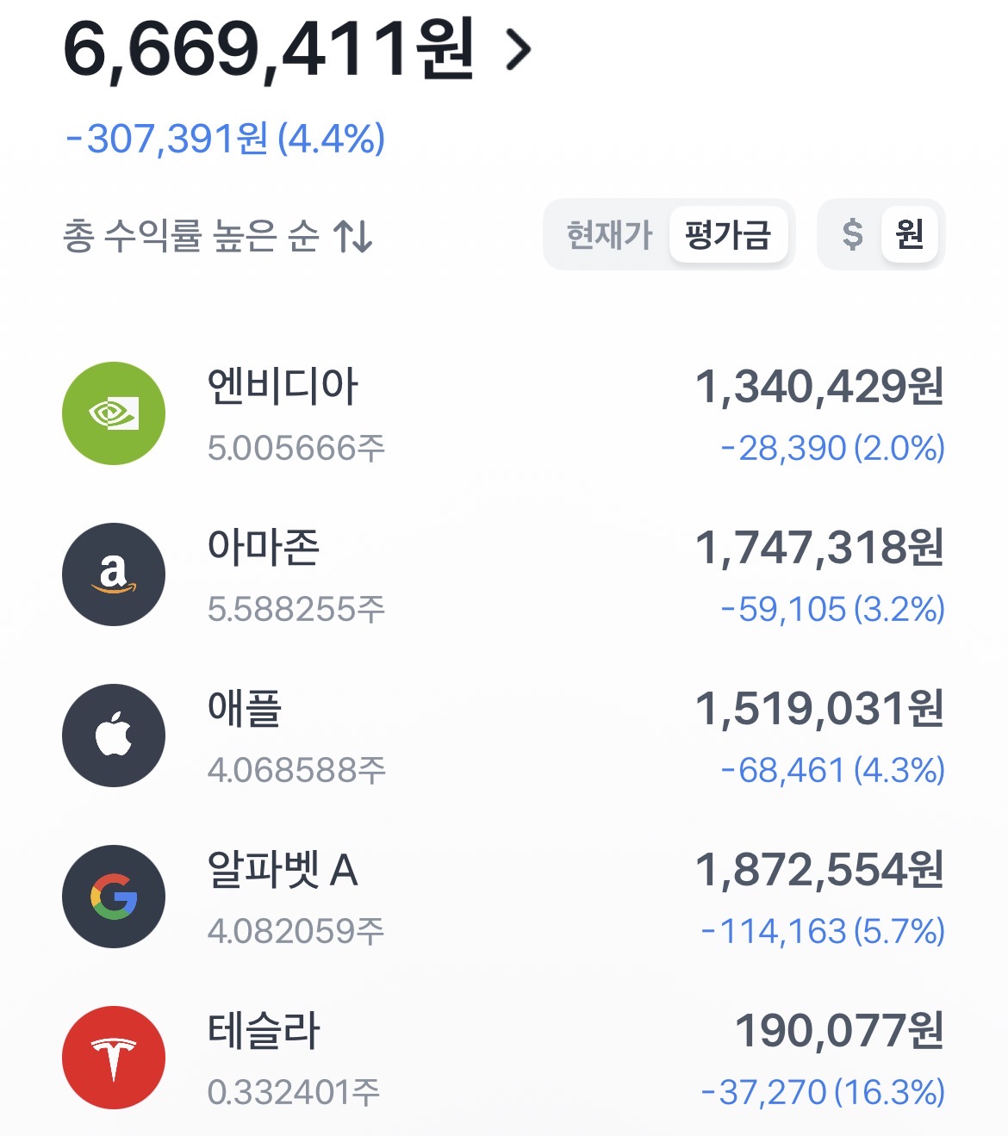
Task: Open total value 6,669,411원 details
Action: [269, 49]
